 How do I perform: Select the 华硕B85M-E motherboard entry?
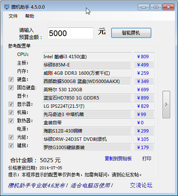(87, 65)
